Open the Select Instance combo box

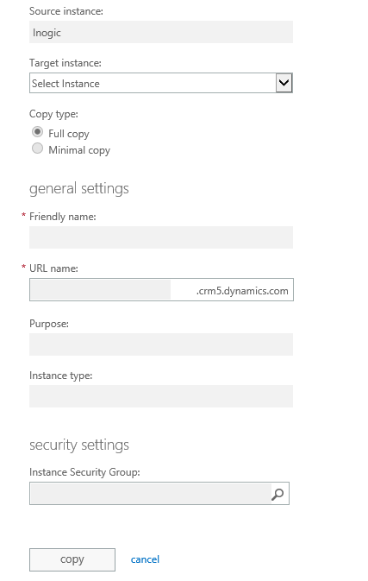pos(161,83)
